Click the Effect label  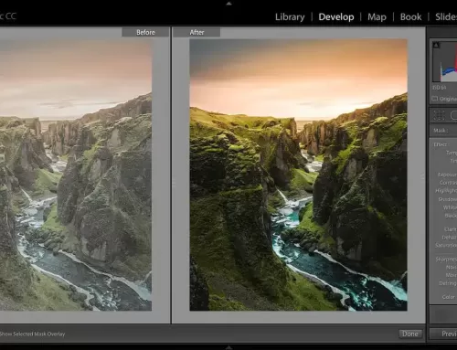(x=441, y=144)
